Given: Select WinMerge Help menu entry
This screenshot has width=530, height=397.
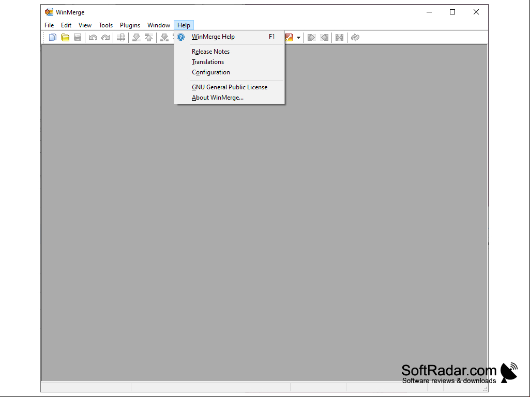Looking at the screenshot, I should pyautogui.click(x=230, y=37).
